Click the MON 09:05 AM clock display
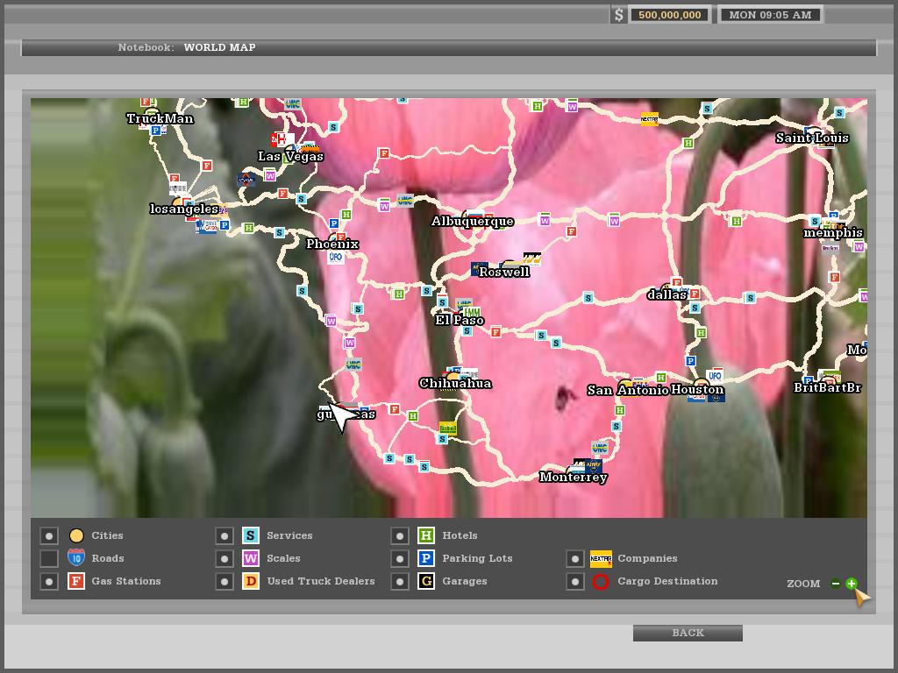This screenshot has width=898, height=673. [770, 15]
